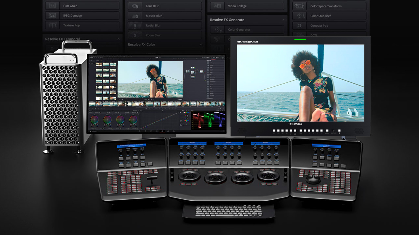The width and height of the screenshot is (419, 235).
Task: Collapse the Resolve FX Color section
Action: point(201,44)
